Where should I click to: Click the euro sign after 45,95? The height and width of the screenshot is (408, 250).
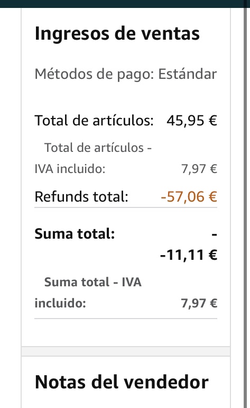click(213, 121)
